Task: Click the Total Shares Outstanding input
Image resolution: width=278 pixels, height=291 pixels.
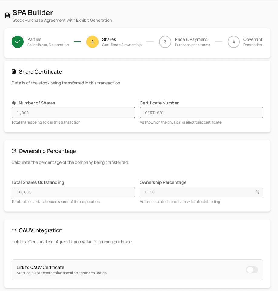Action: click(73, 192)
